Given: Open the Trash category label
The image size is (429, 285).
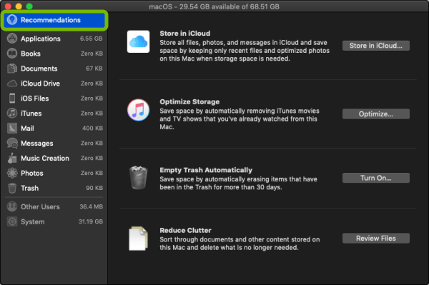Looking at the screenshot, I should tap(29, 188).
